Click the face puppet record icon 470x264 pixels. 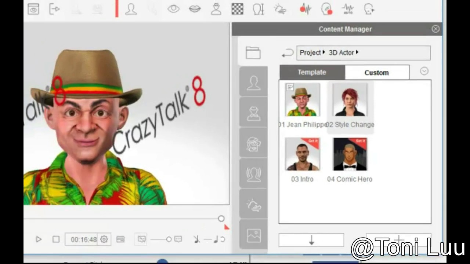click(326, 9)
